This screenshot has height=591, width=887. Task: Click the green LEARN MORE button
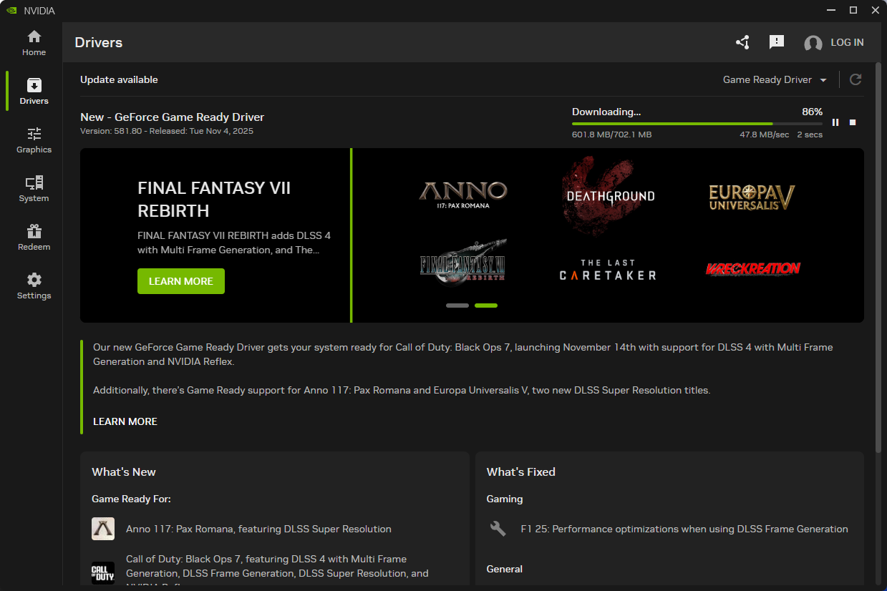181,281
